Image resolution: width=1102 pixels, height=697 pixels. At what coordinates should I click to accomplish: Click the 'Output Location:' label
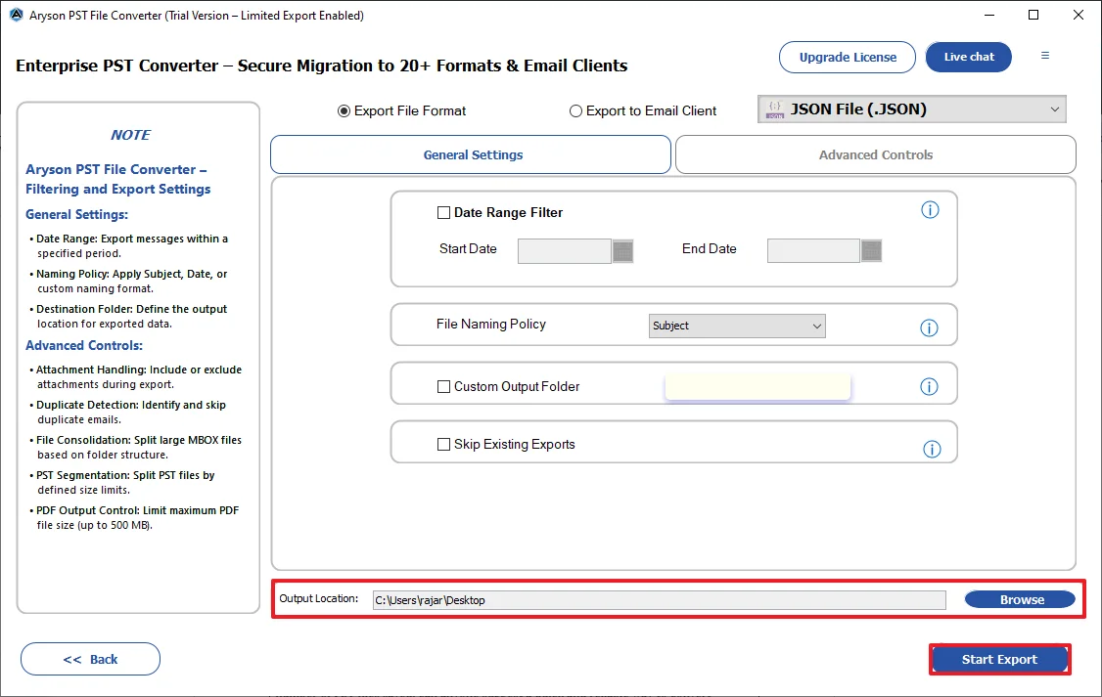(318, 598)
